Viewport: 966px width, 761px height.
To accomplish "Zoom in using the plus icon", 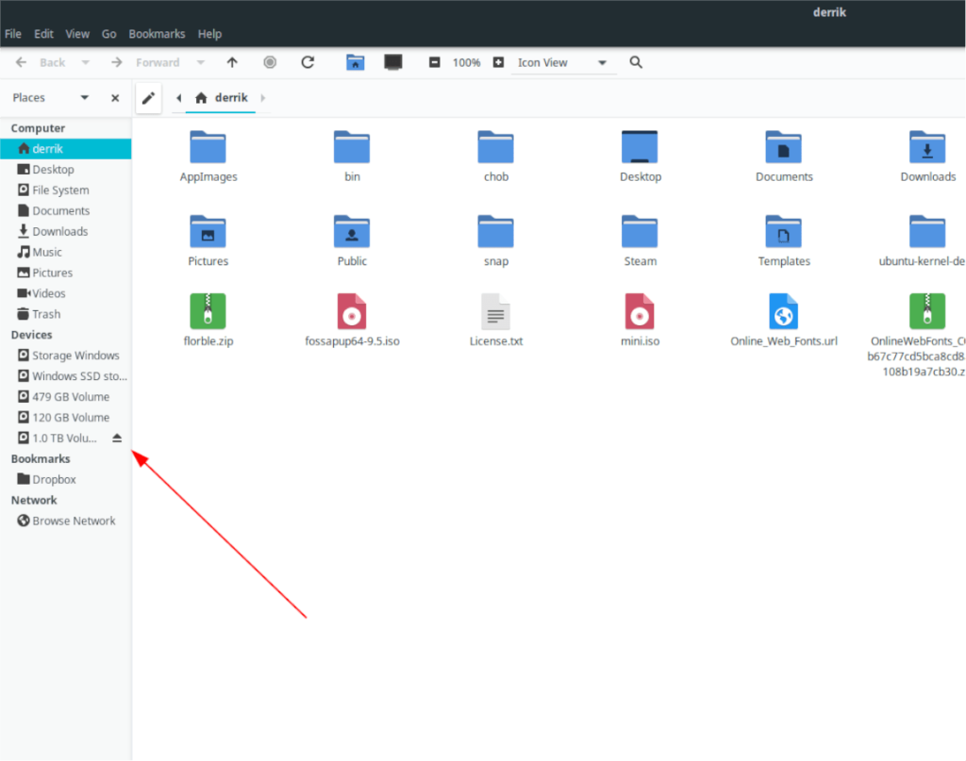I will point(498,62).
